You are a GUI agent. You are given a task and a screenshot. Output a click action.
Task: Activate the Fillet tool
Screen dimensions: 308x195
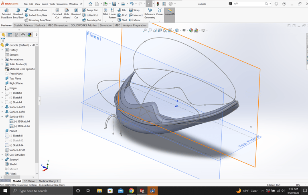105,12
